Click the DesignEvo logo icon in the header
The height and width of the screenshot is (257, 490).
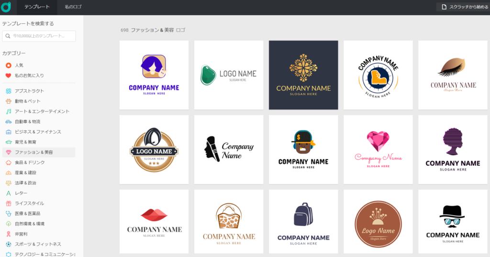[6, 7]
